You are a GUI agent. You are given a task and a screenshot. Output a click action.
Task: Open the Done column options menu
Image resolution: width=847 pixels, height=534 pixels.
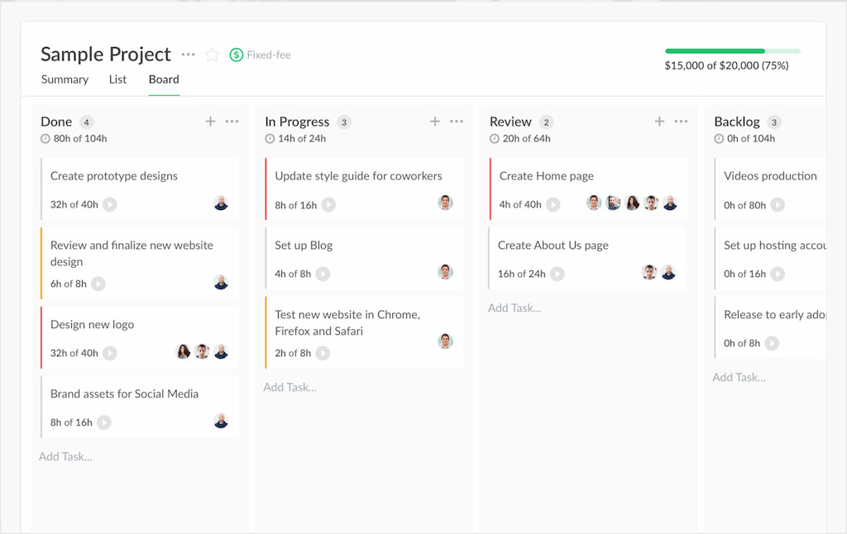point(232,121)
